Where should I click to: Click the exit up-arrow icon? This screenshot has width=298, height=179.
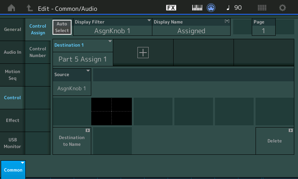click(30, 8)
